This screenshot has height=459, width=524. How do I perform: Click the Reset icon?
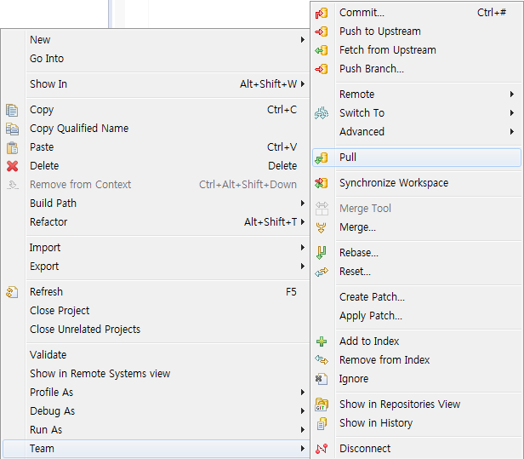[322, 272]
